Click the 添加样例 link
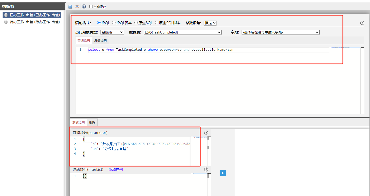This screenshot has height=196, width=370. (x=116, y=169)
